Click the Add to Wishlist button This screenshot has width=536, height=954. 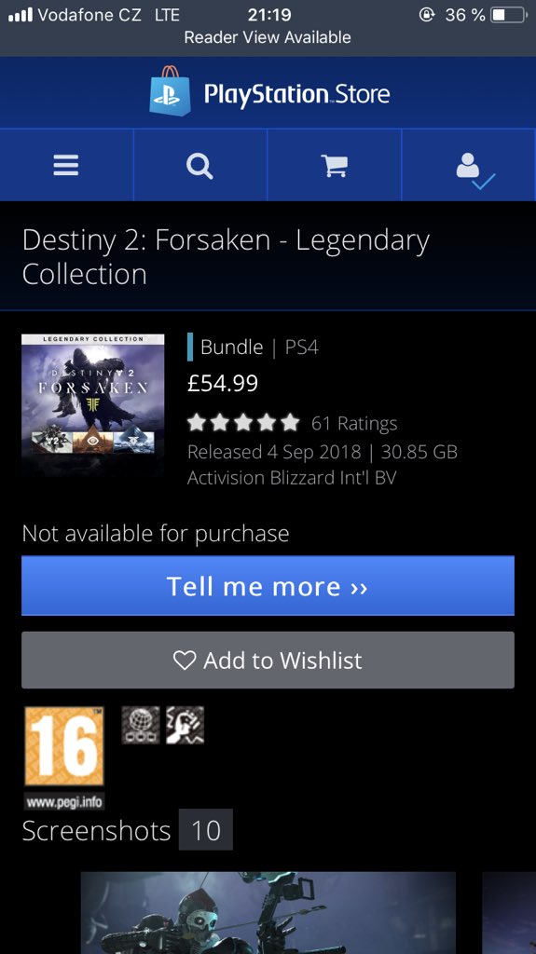point(268,661)
